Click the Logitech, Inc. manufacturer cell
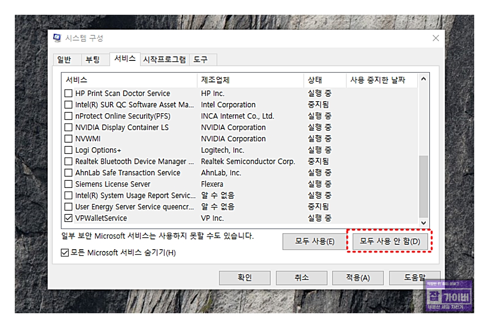Screen dimensions: 489x328 pyautogui.click(x=223, y=150)
